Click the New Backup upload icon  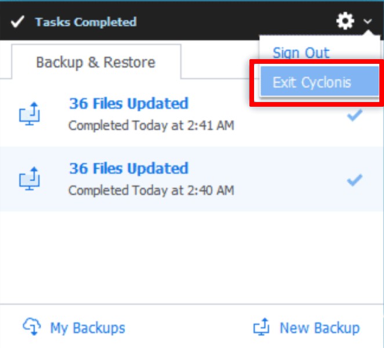pos(262,328)
